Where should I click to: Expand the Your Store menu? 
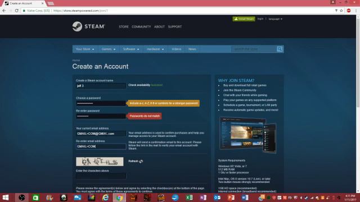click(x=85, y=49)
